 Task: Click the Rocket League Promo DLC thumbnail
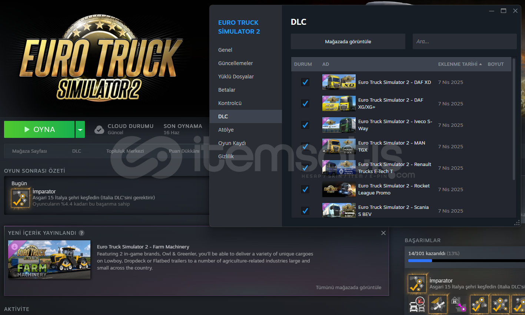pyautogui.click(x=339, y=189)
